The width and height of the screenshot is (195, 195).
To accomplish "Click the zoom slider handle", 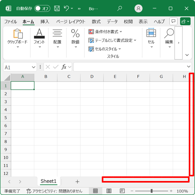I will pyautogui.click(x=152, y=191).
